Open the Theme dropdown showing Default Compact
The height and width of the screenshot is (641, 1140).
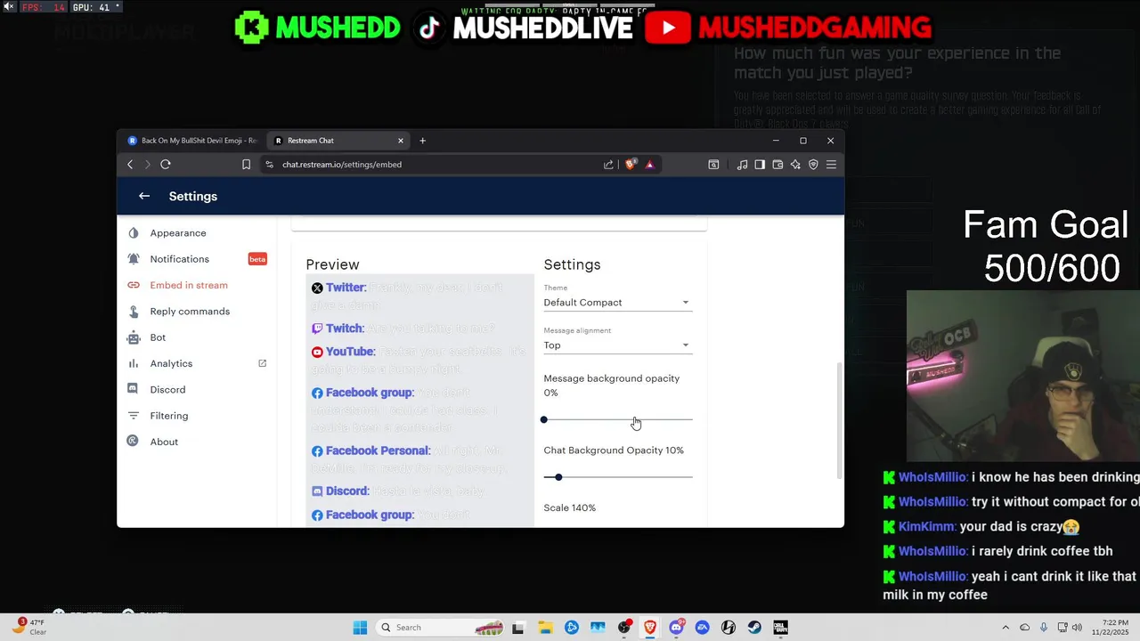click(618, 303)
